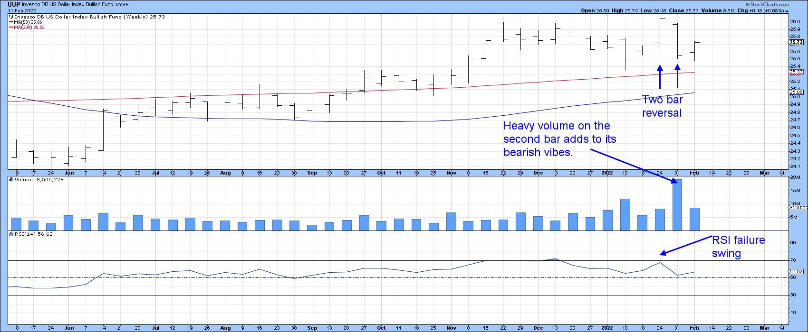Image resolution: width=808 pixels, height=332 pixels.
Task: Click the 'Heavy volume on the second bar' note
Action: tap(559, 139)
